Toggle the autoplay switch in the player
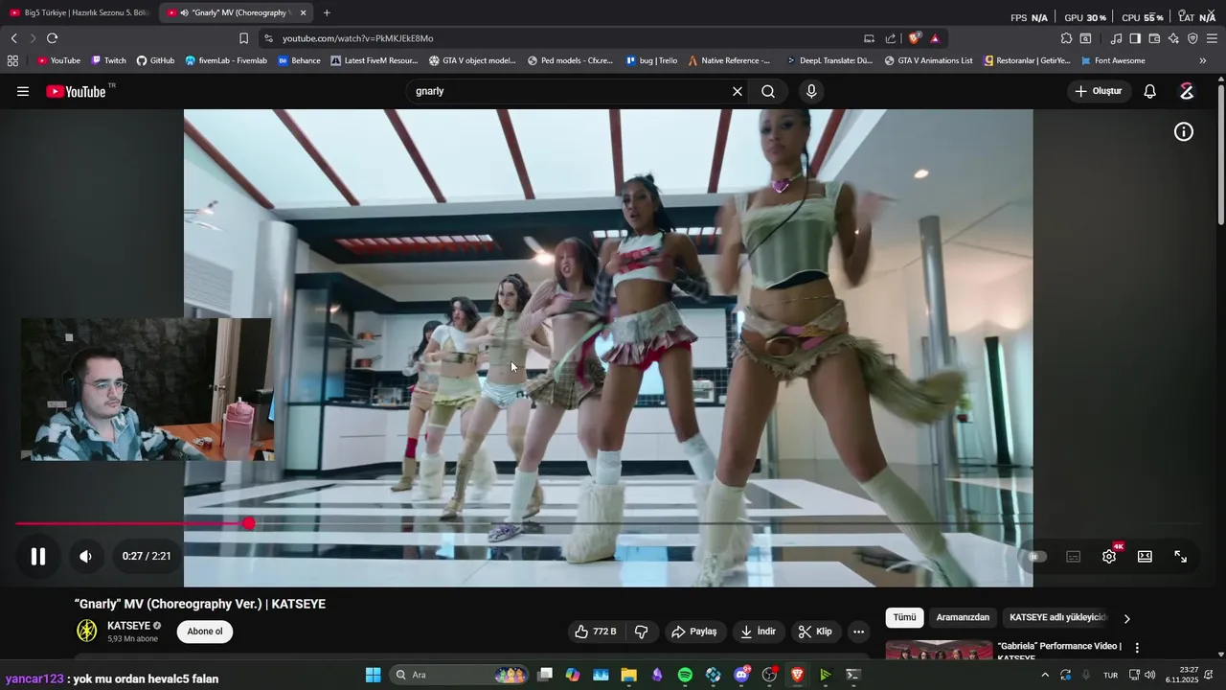The width and height of the screenshot is (1226, 690). pyautogui.click(x=1036, y=556)
